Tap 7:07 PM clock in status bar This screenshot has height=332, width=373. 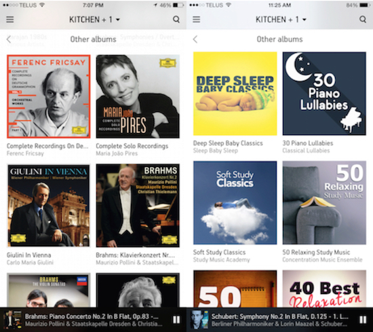tap(93, 5)
